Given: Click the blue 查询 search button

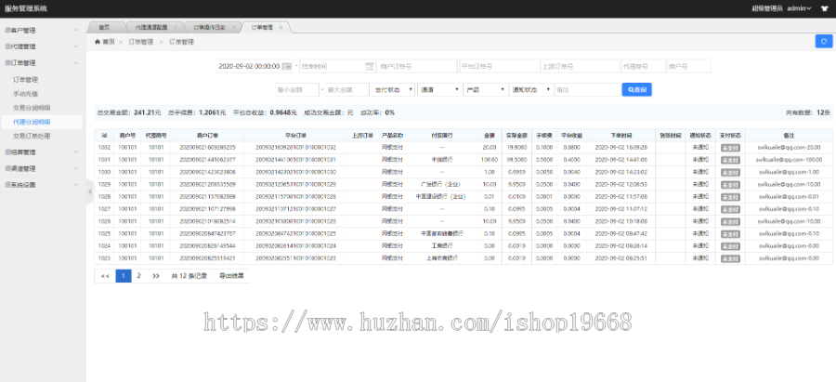Looking at the screenshot, I should [x=636, y=89].
